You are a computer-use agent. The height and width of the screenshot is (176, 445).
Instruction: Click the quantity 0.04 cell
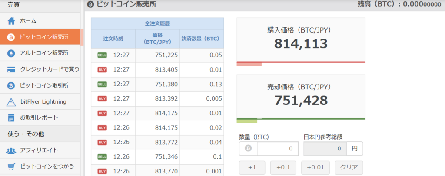click(202, 142)
